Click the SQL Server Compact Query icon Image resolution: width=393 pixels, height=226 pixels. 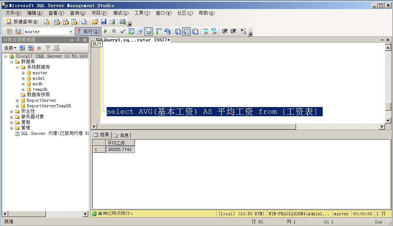pos(84,21)
